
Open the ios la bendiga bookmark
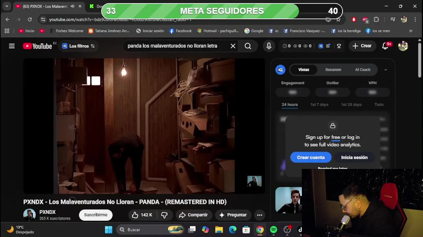(346, 31)
